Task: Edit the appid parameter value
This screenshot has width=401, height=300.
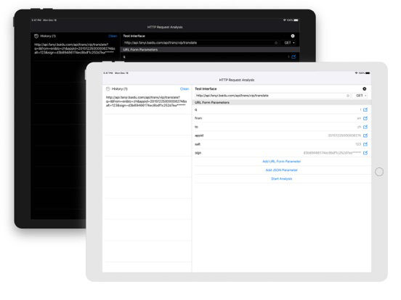Action: (365, 136)
